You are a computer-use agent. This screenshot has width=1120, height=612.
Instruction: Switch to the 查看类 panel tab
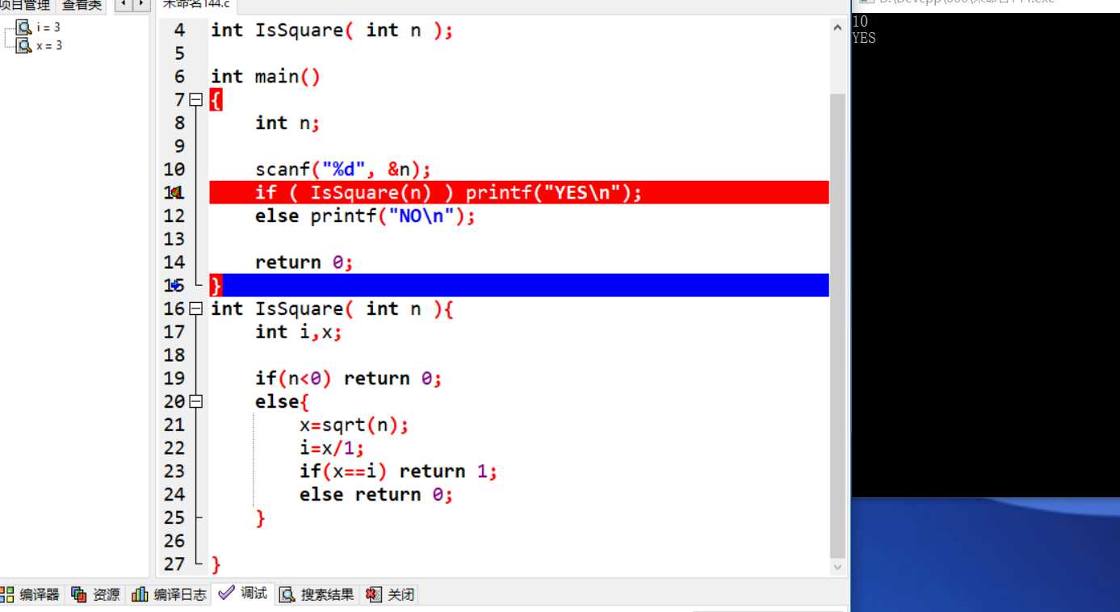pyautogui.click(x=82, y=5)
